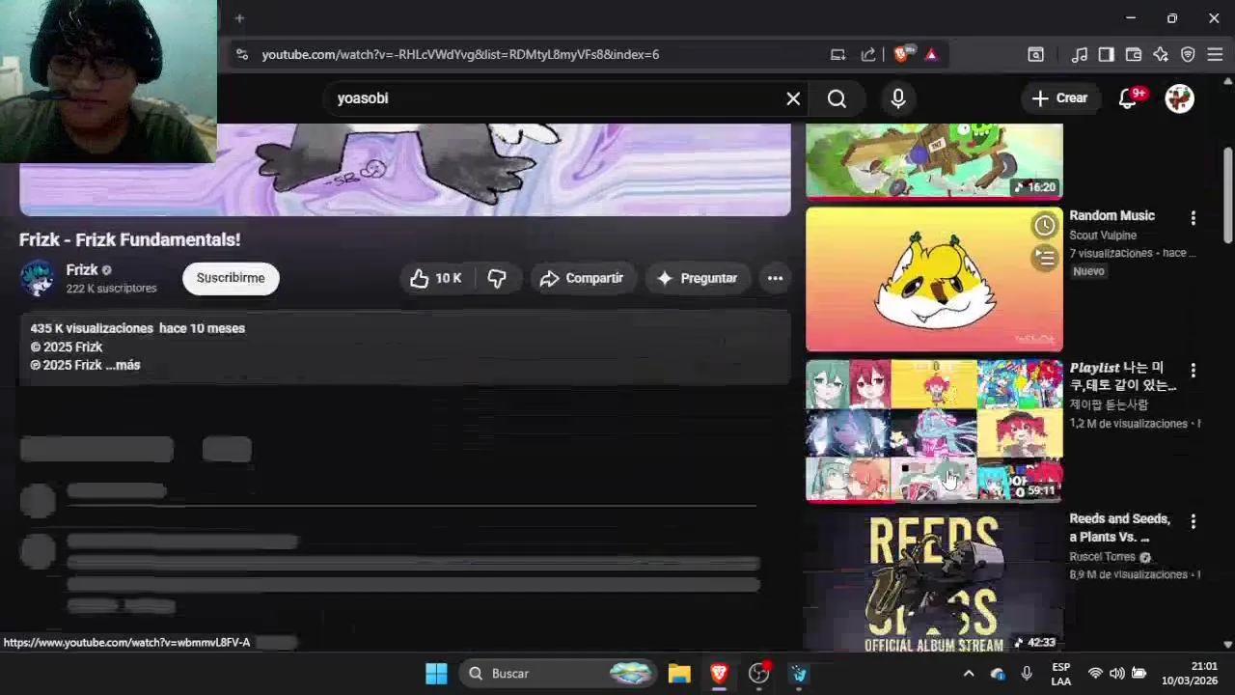Open the browser hamburger menu
This screenshot has height=695, width=1235.
pos(1215,55)
